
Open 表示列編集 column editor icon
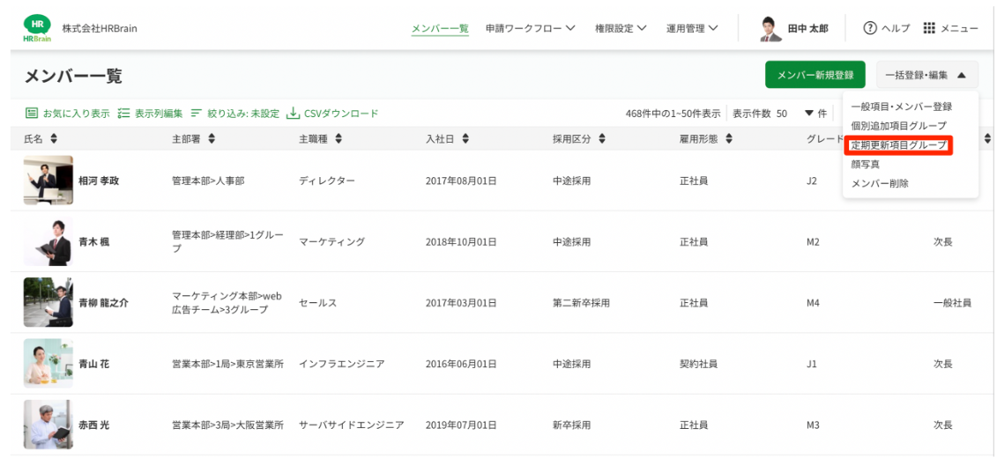(x=124, y=113)
